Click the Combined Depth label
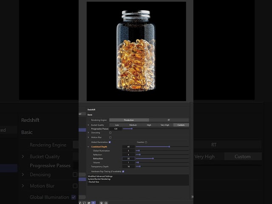The height and width of the screenshot is (204, 272). pyautogui.click(x=99, y=147)
